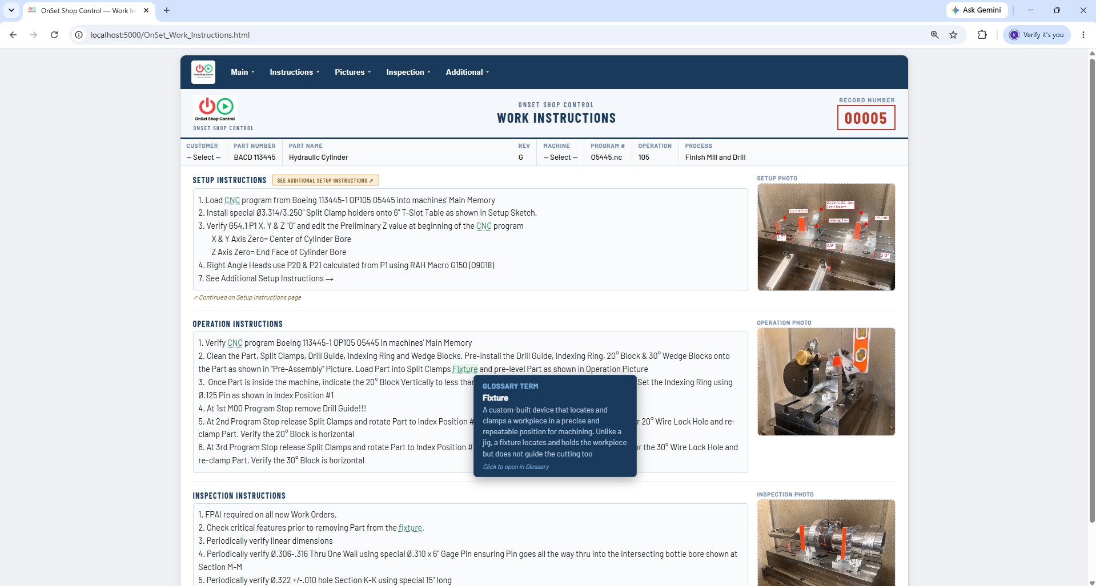The image size is (1096, 586).
Task: Open the Setup Photo thumbnail
Action: (826, 237)
